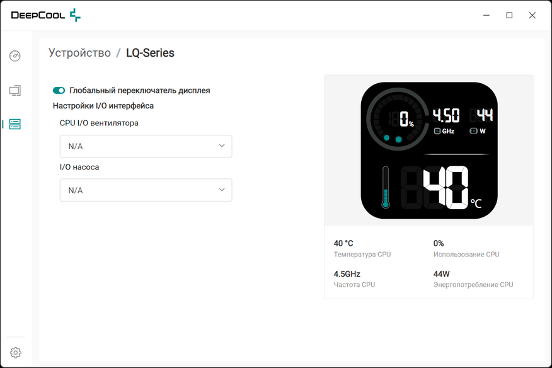The image size is (552, 368).
Task: Click the LQ display preview thumbnail
Action: tap(429, 151)
